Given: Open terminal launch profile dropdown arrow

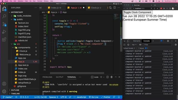Looking at the screenshot, I should (104, 77).
